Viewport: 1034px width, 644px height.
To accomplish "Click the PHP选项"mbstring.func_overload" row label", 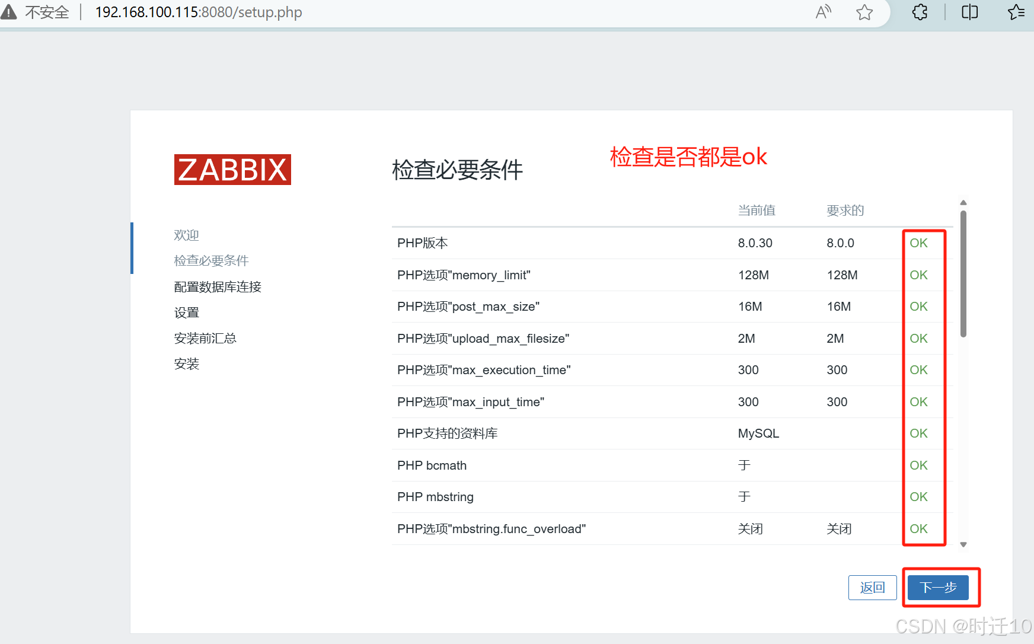I will 492,529.
